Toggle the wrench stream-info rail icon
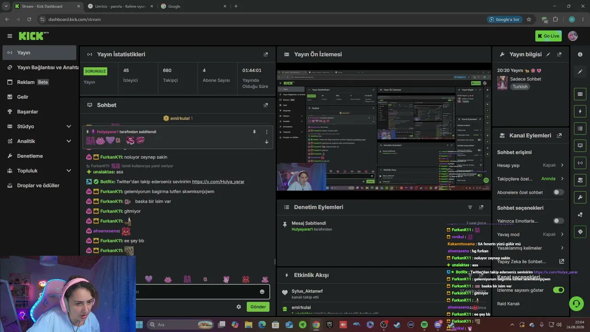 pos(580,197)
